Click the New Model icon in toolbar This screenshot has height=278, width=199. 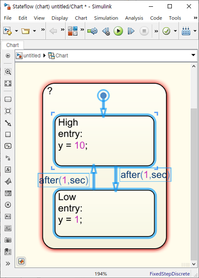click(7, 31)
